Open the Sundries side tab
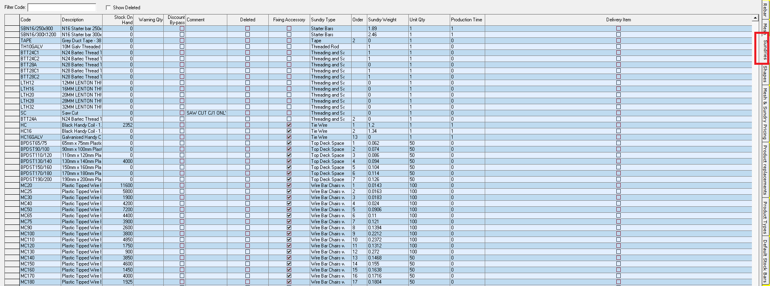Viewport: 770px width, 286px height. (x=765, y=49)
